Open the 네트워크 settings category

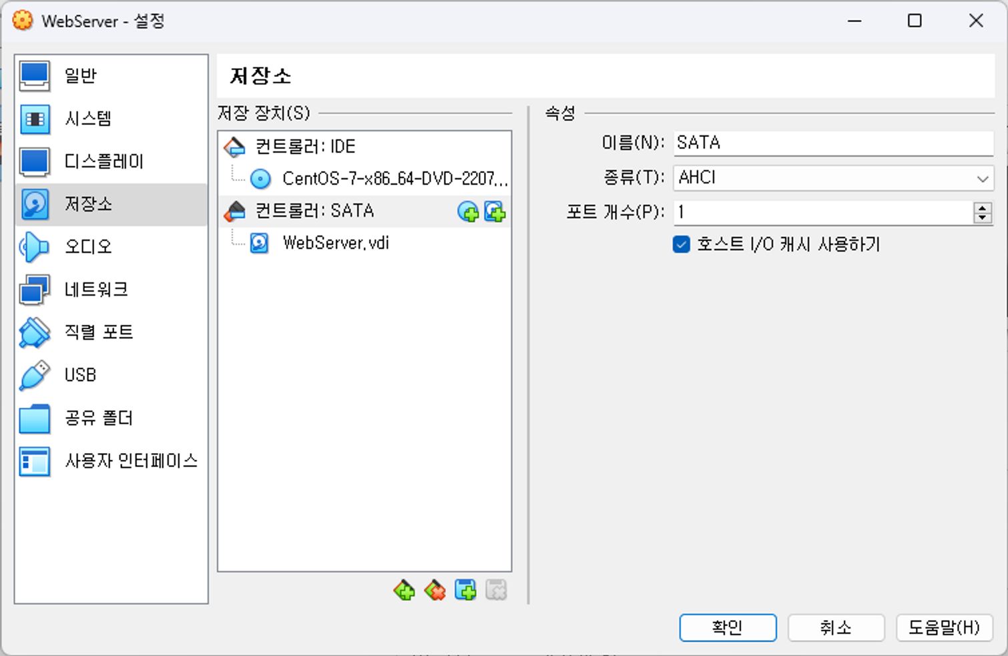point(111,290)
